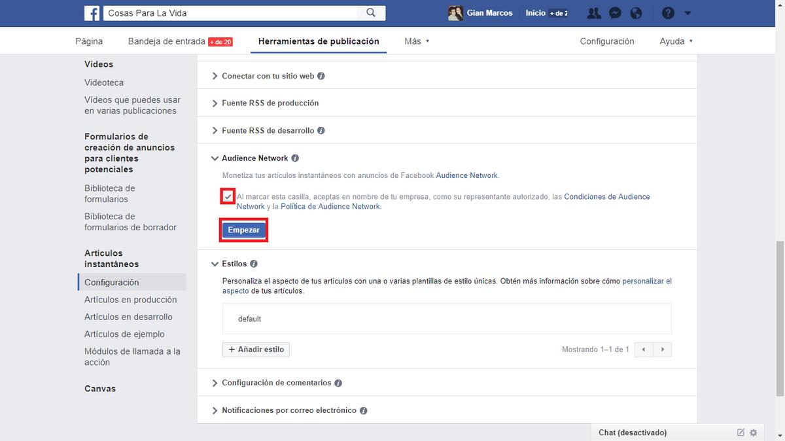Click the new chat message compose icon
The image size is (785, 441).
click(740, 432)
